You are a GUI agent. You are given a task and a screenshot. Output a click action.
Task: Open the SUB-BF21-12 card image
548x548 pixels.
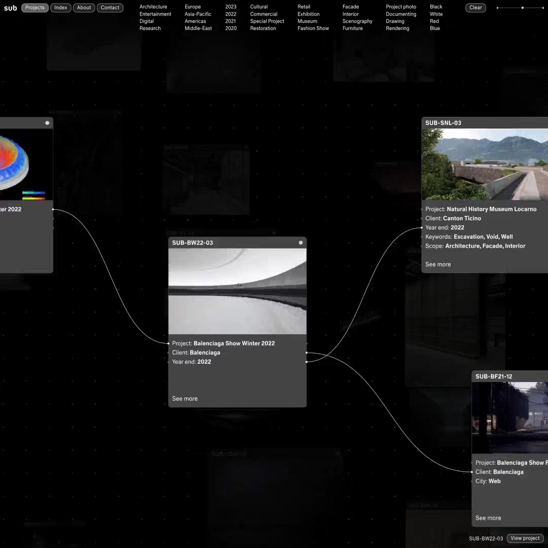click(x=510, y=418)
